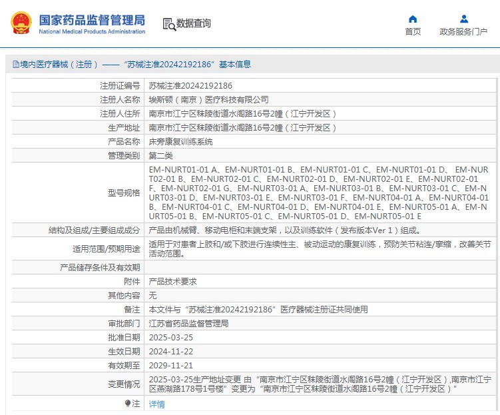Click the 首页 house icon
This screenshot has width=500, height=415.
click(x=413, y=19)
